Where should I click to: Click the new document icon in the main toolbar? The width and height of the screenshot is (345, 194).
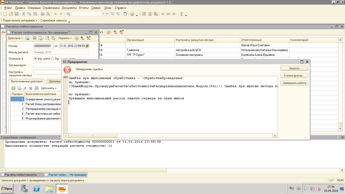click(x=5, y=14)
